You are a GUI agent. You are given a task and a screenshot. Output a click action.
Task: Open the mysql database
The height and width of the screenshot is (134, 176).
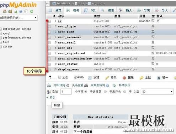tap(7, 33)
